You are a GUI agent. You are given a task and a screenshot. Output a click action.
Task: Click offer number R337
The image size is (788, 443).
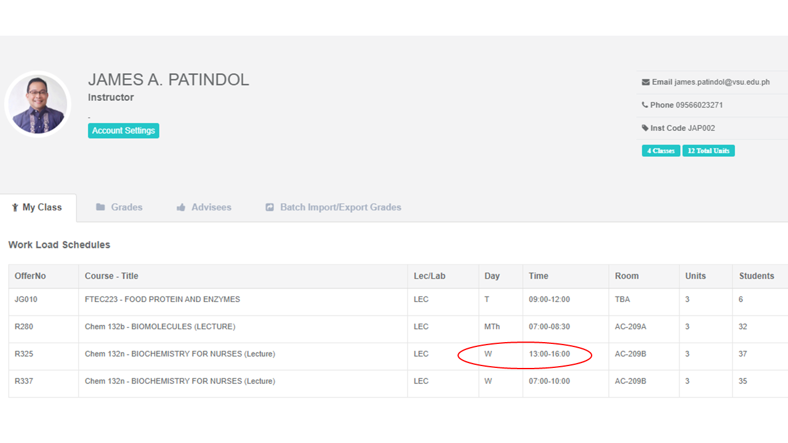pos(24,381)
